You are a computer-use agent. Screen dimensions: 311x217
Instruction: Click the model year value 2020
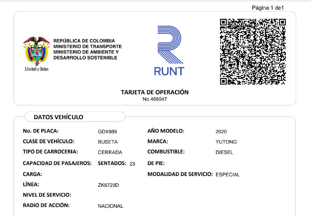[x=221, y=132]
